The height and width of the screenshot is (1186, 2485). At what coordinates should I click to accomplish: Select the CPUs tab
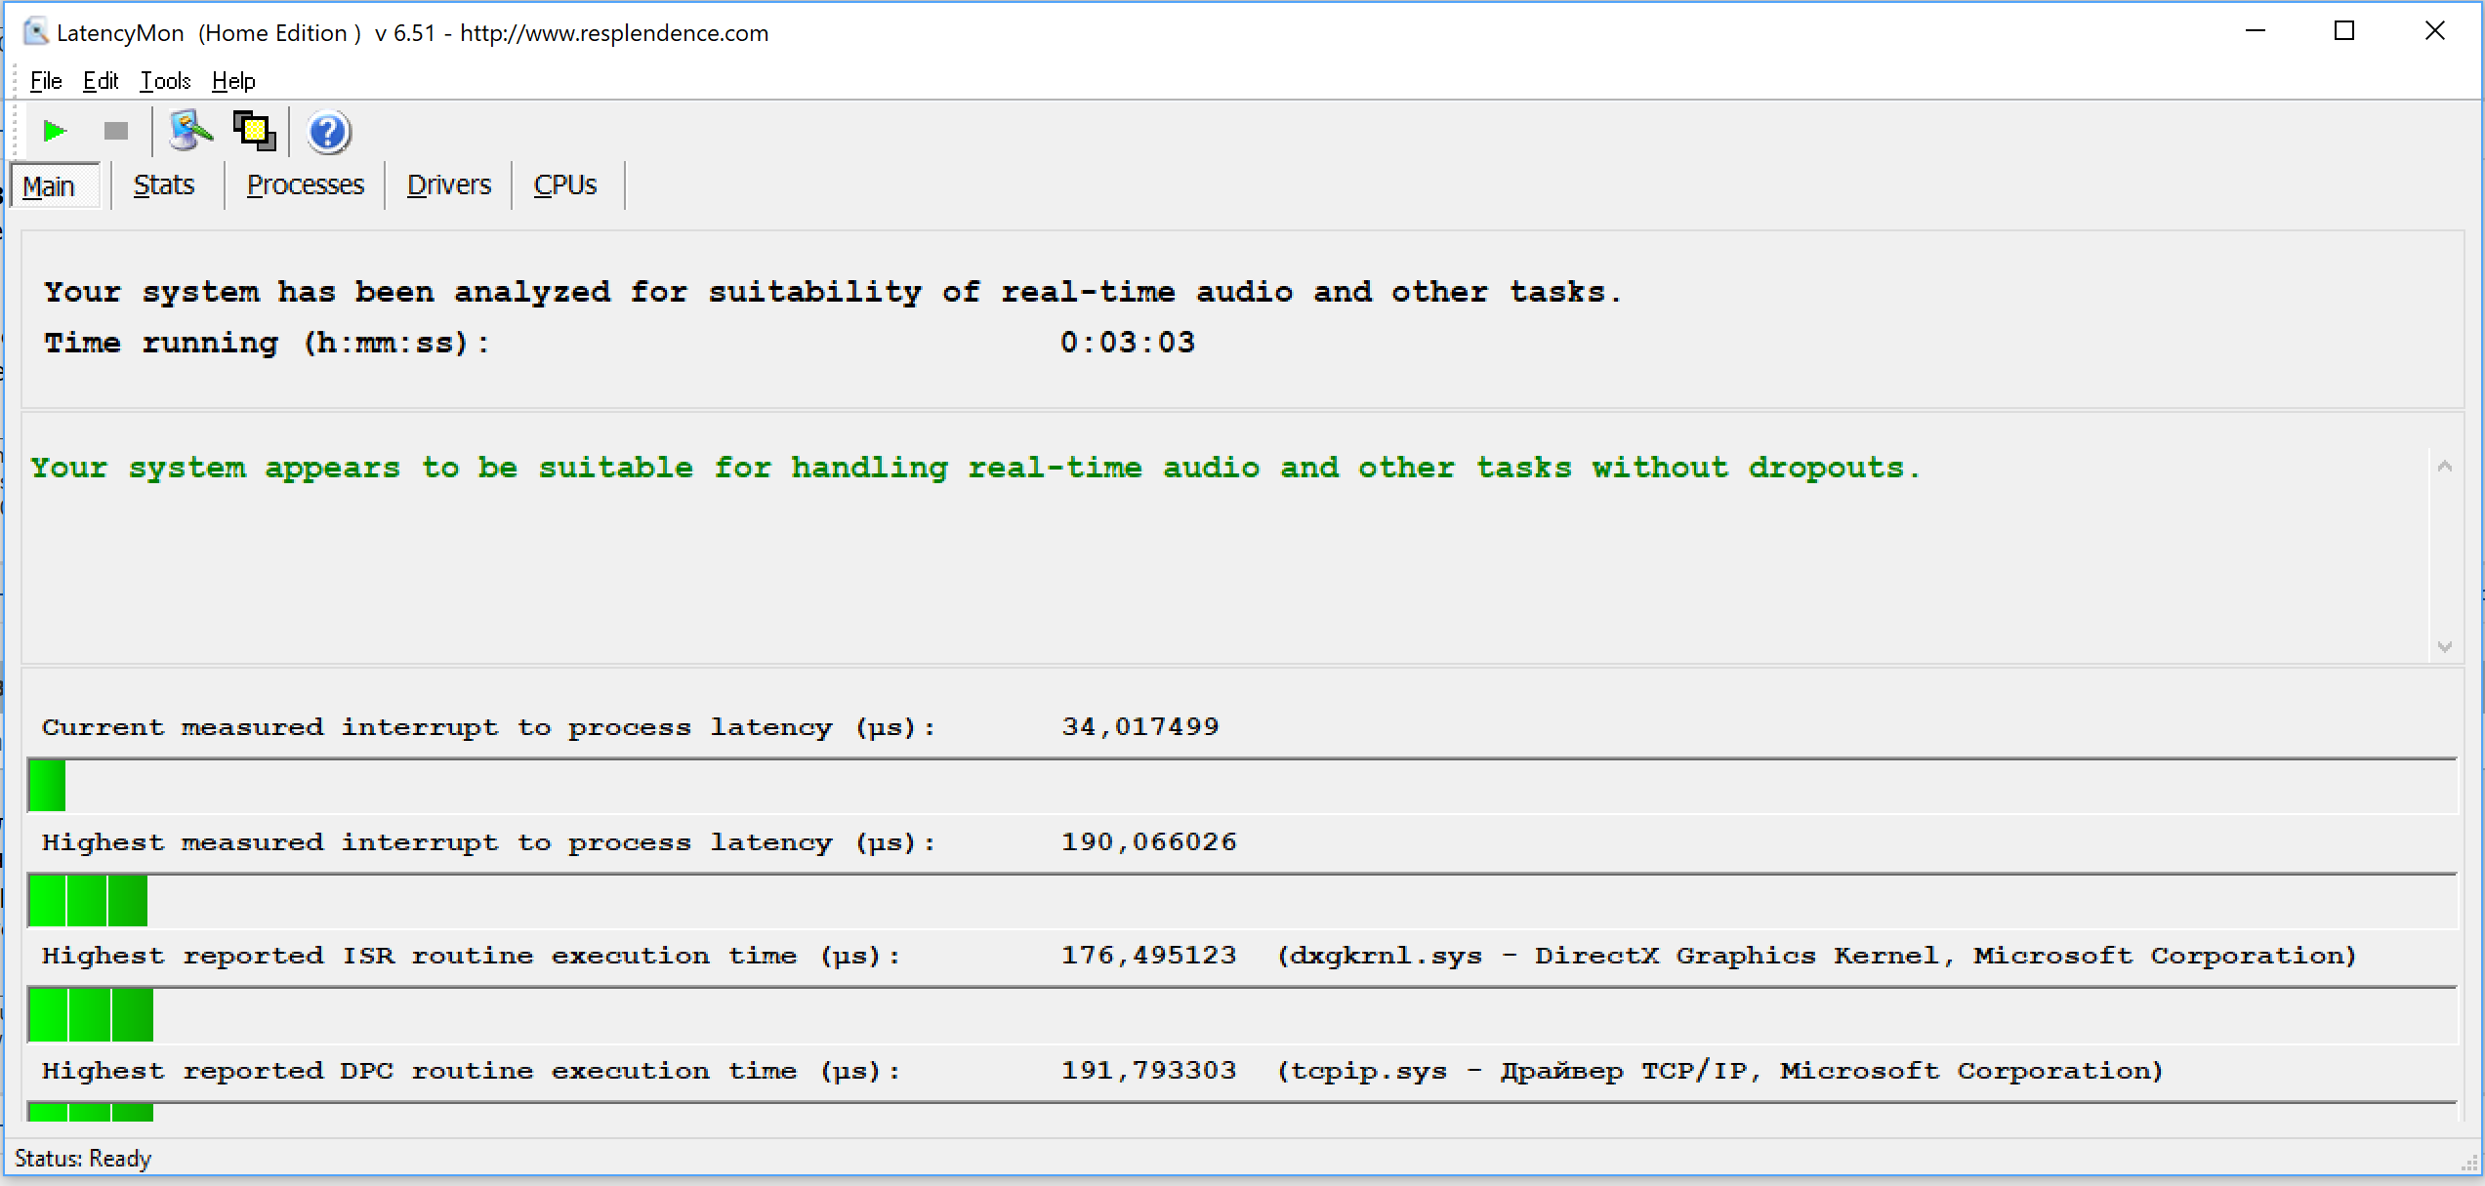coord(564,185)
